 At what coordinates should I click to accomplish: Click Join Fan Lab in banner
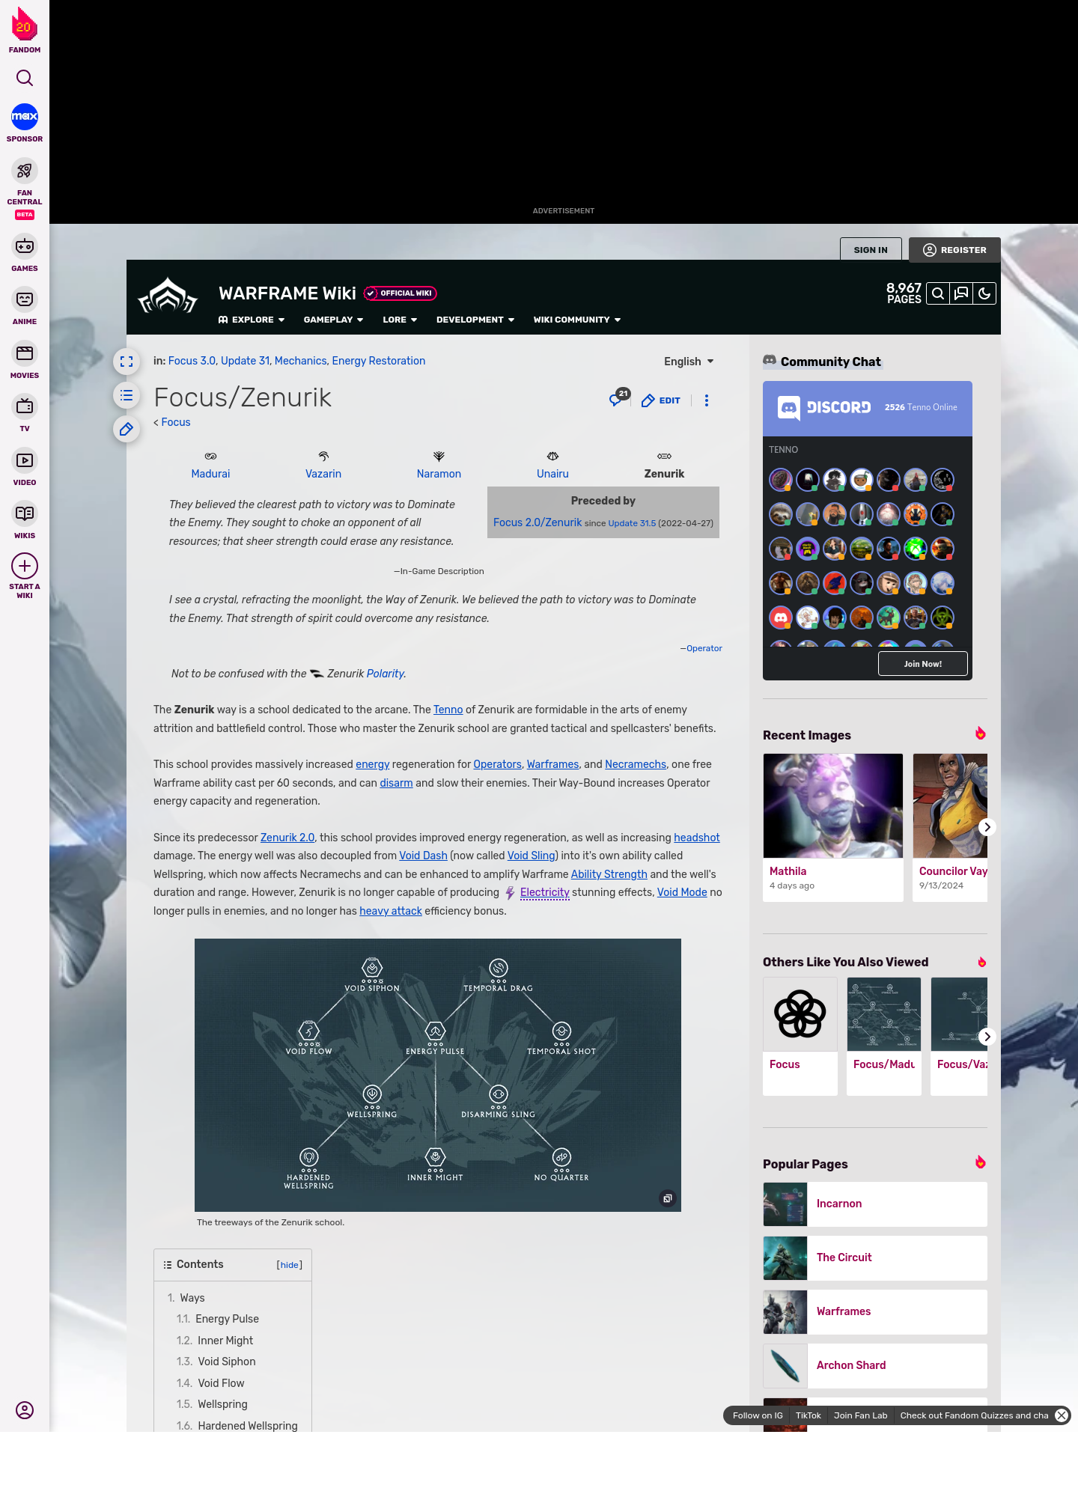point(860,1415)
